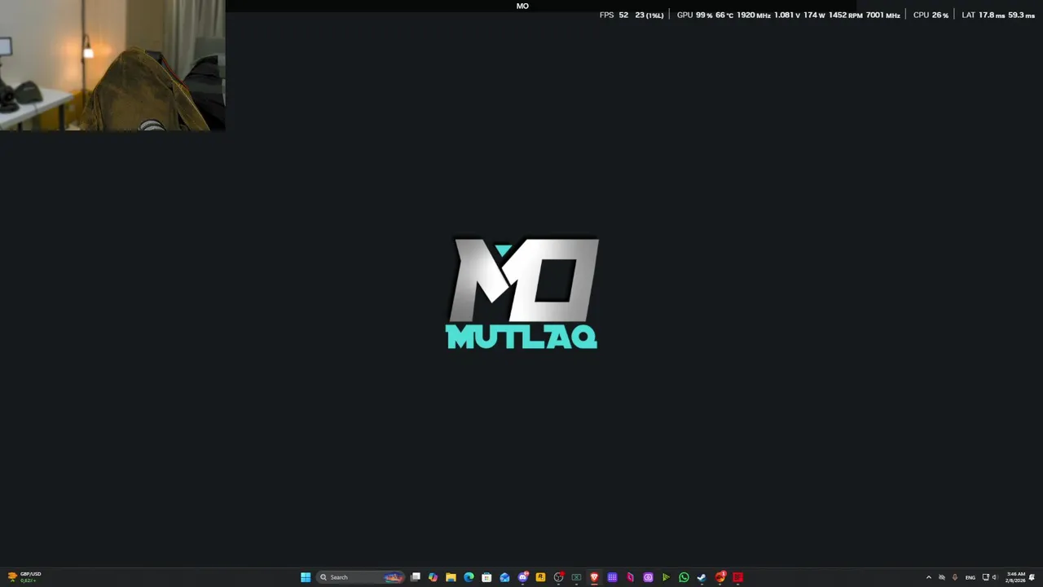The height and width of the screenshot is (587, 1043).
Task: Click the MO MUTLAQ logo
Action: 522,293
